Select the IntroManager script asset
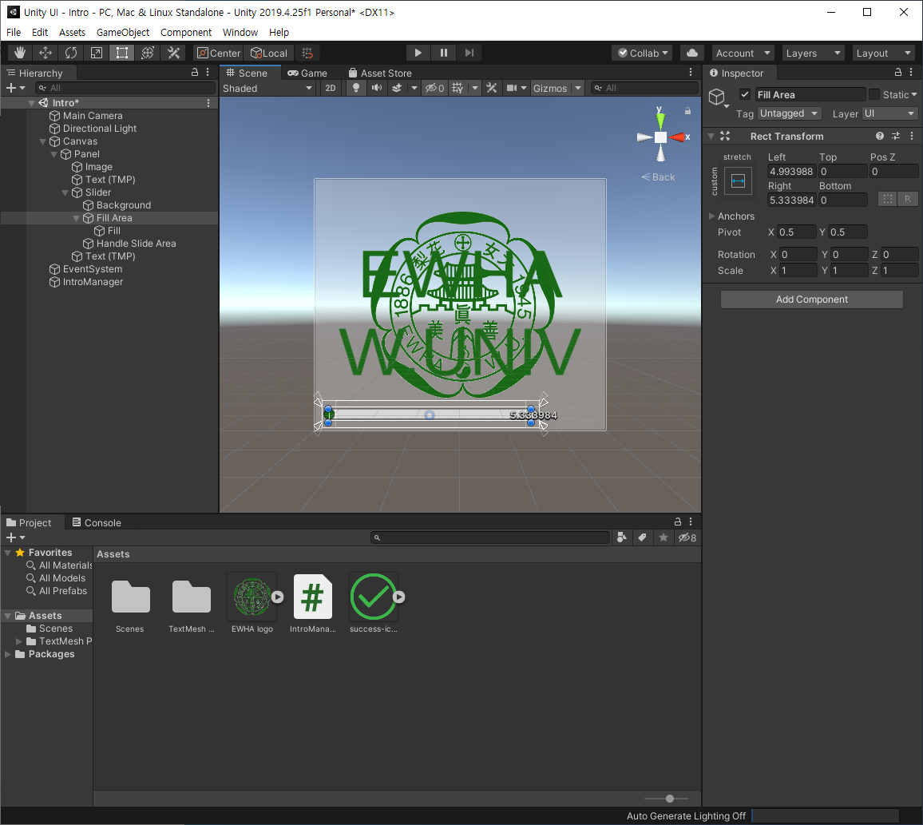The height and width of the screenshot is (825, 923). pos(312,597)
